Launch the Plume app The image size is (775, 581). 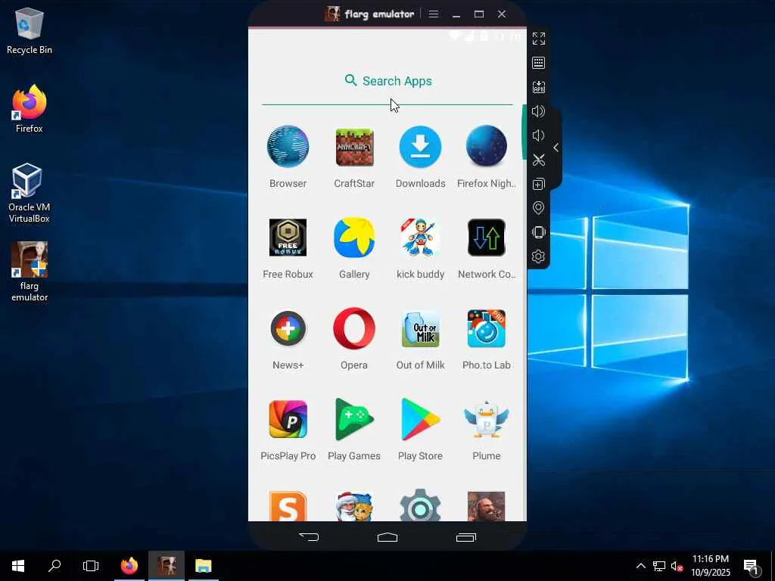tap(487, 419)
